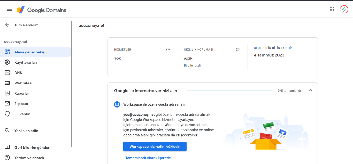Click the 0/5 tamamlandı progress bar
This screenshot has width=353, height=164.
coord(229,91)
